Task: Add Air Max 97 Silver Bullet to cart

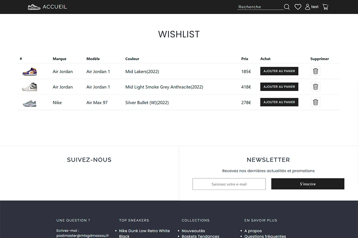Action: pyautogui.click(x=279, y=102)
